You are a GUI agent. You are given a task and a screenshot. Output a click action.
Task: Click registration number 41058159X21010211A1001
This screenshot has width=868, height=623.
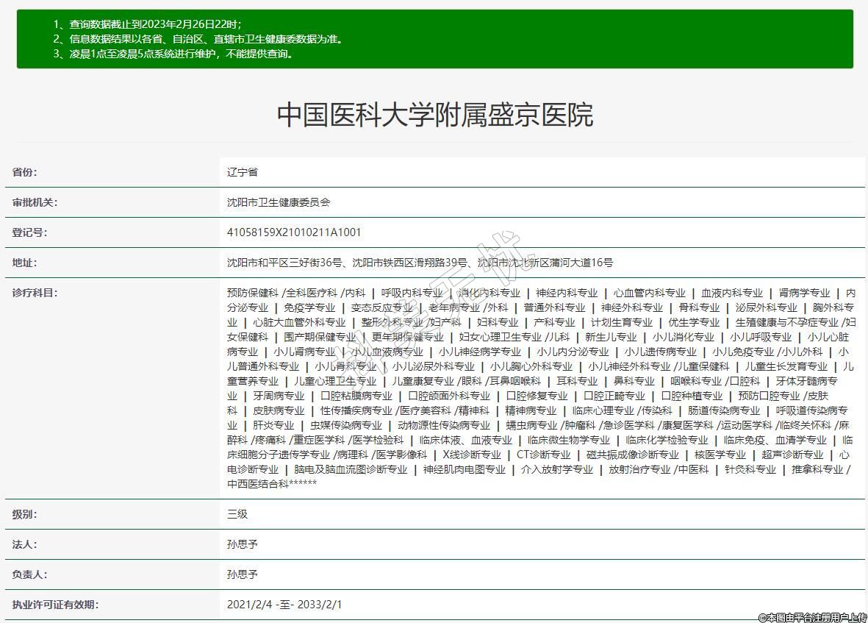click(x=294, y=232)
